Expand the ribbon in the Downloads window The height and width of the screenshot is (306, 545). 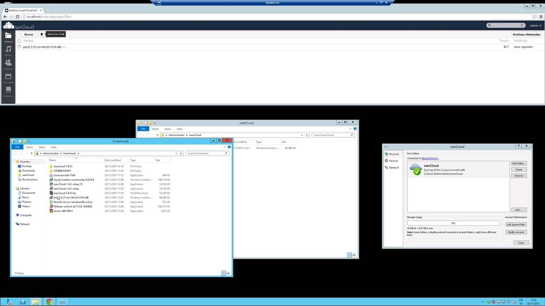click(x=224, y=147)
